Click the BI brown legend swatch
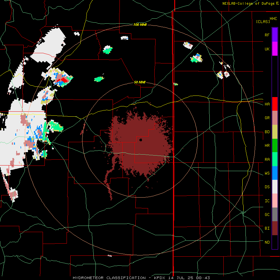 [x=275, y=228]
